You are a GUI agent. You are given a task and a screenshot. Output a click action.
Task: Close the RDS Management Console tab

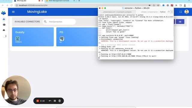tap(74, 1)
